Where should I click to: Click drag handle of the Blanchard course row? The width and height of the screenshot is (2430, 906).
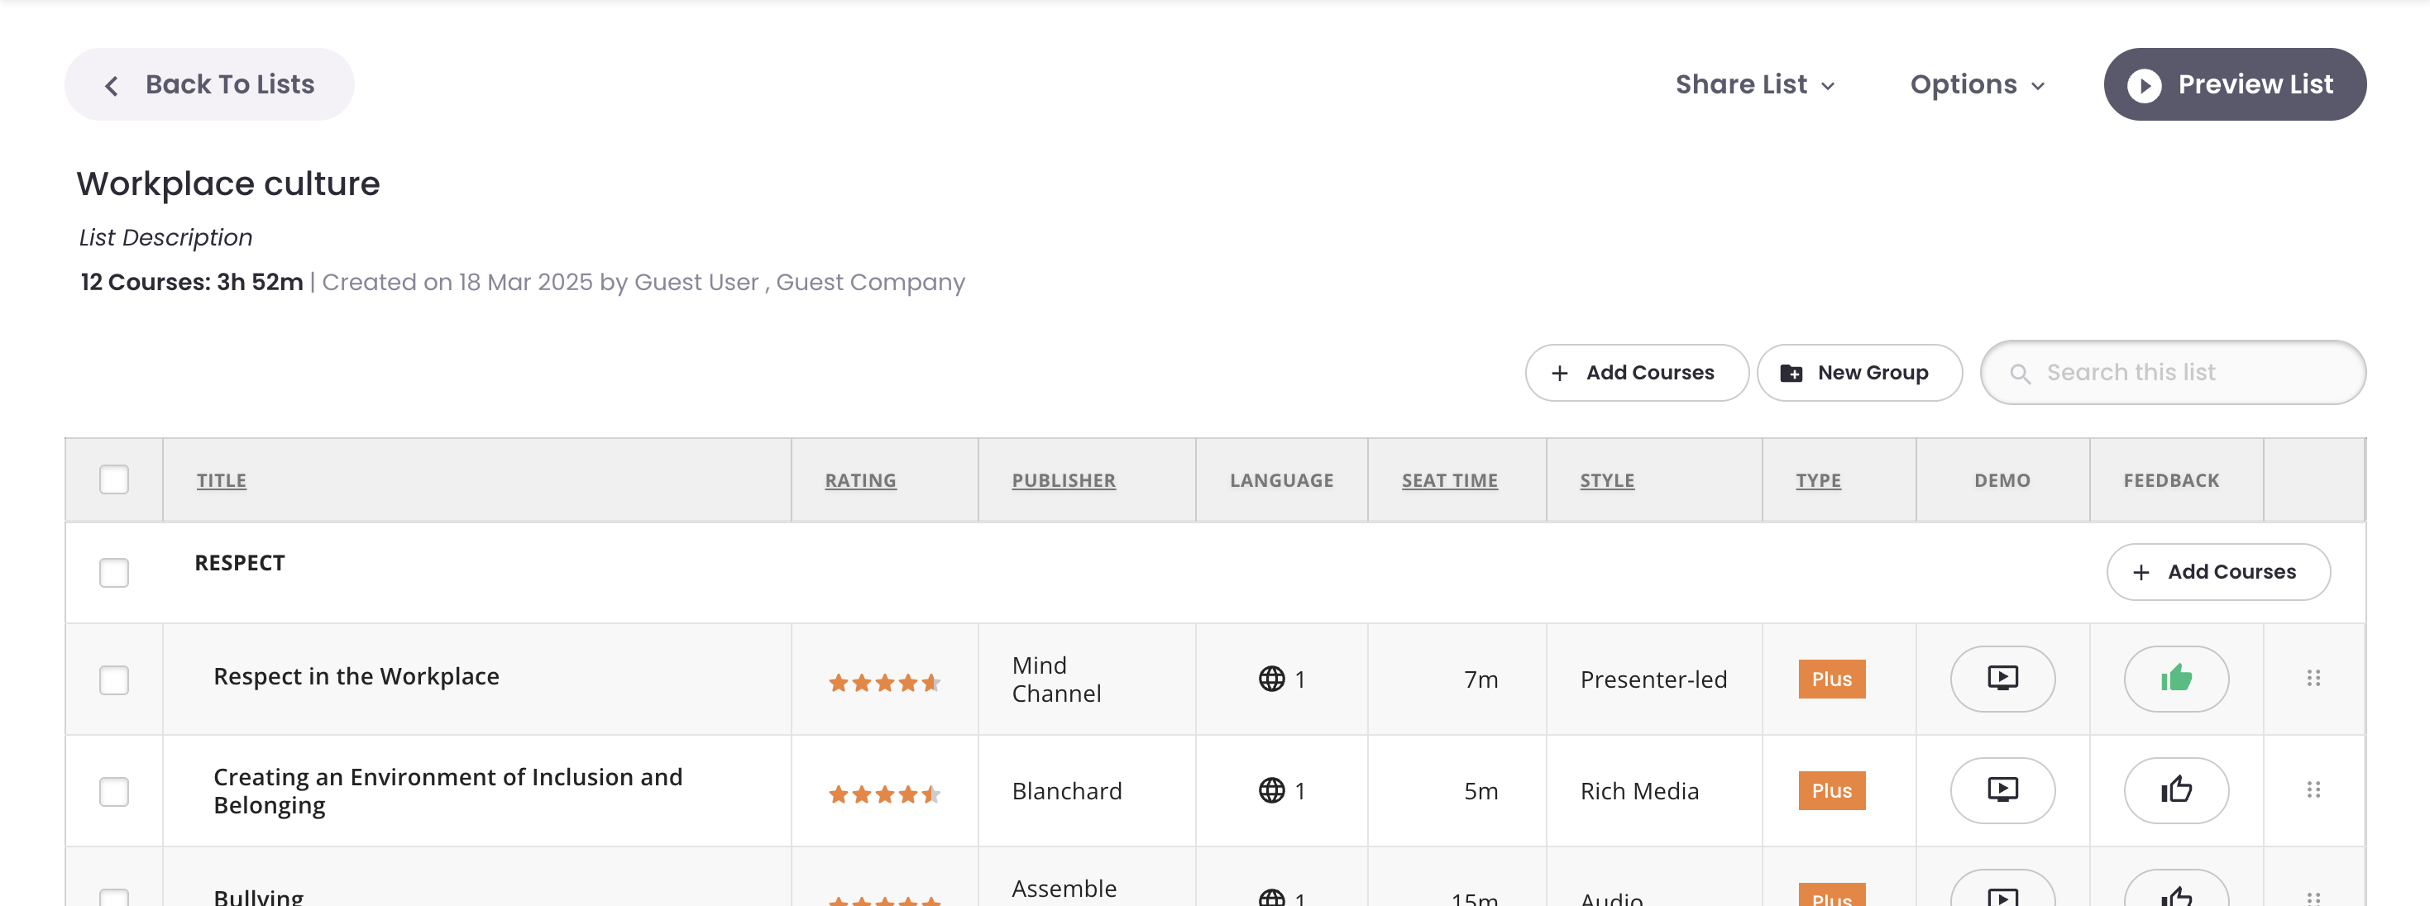pyautogui.click(x=2313, y=790)
